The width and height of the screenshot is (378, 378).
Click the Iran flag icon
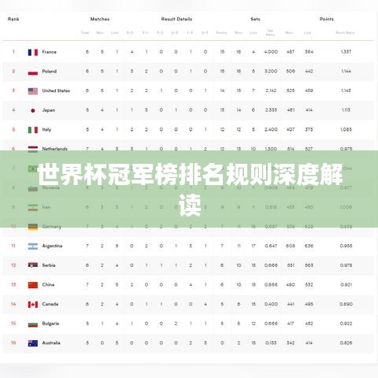pos(33,207)
